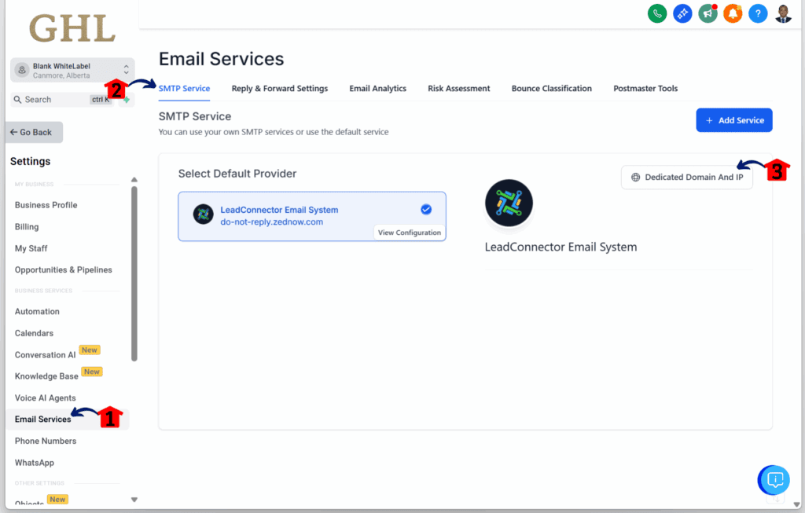The height and width of the screenshot is (513, 805).
Task: Click the sidebar scroll down arrow
Action: [134, 500]
